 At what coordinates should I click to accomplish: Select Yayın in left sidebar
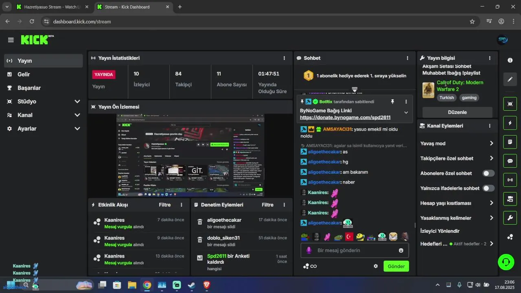tap(44, 61)
